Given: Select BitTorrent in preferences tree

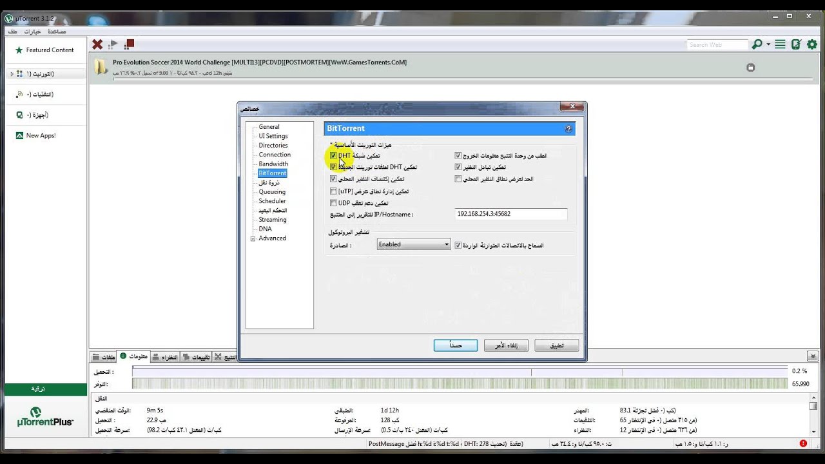Looking at the screenshot, I should point(273,173).
